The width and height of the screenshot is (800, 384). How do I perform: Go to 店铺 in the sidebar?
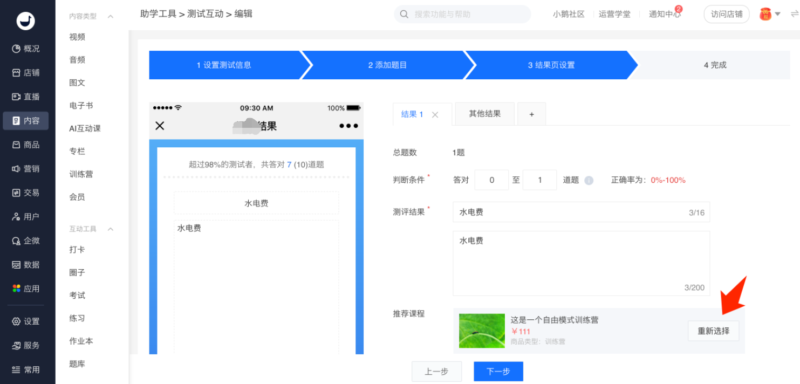tap(26, 73)
